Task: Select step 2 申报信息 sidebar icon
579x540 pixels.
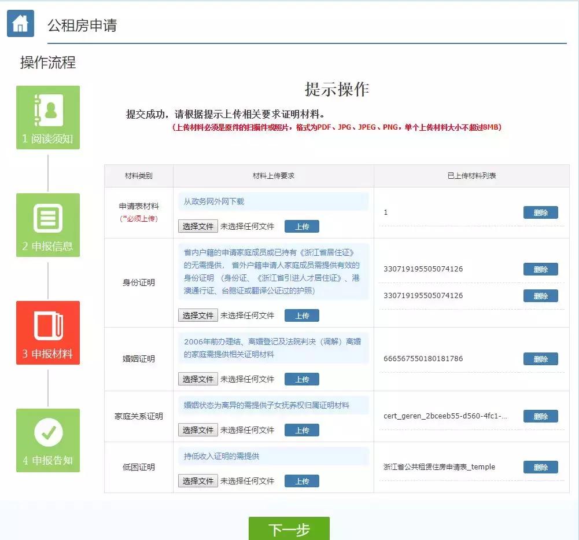Action: (x=48, y=225)
